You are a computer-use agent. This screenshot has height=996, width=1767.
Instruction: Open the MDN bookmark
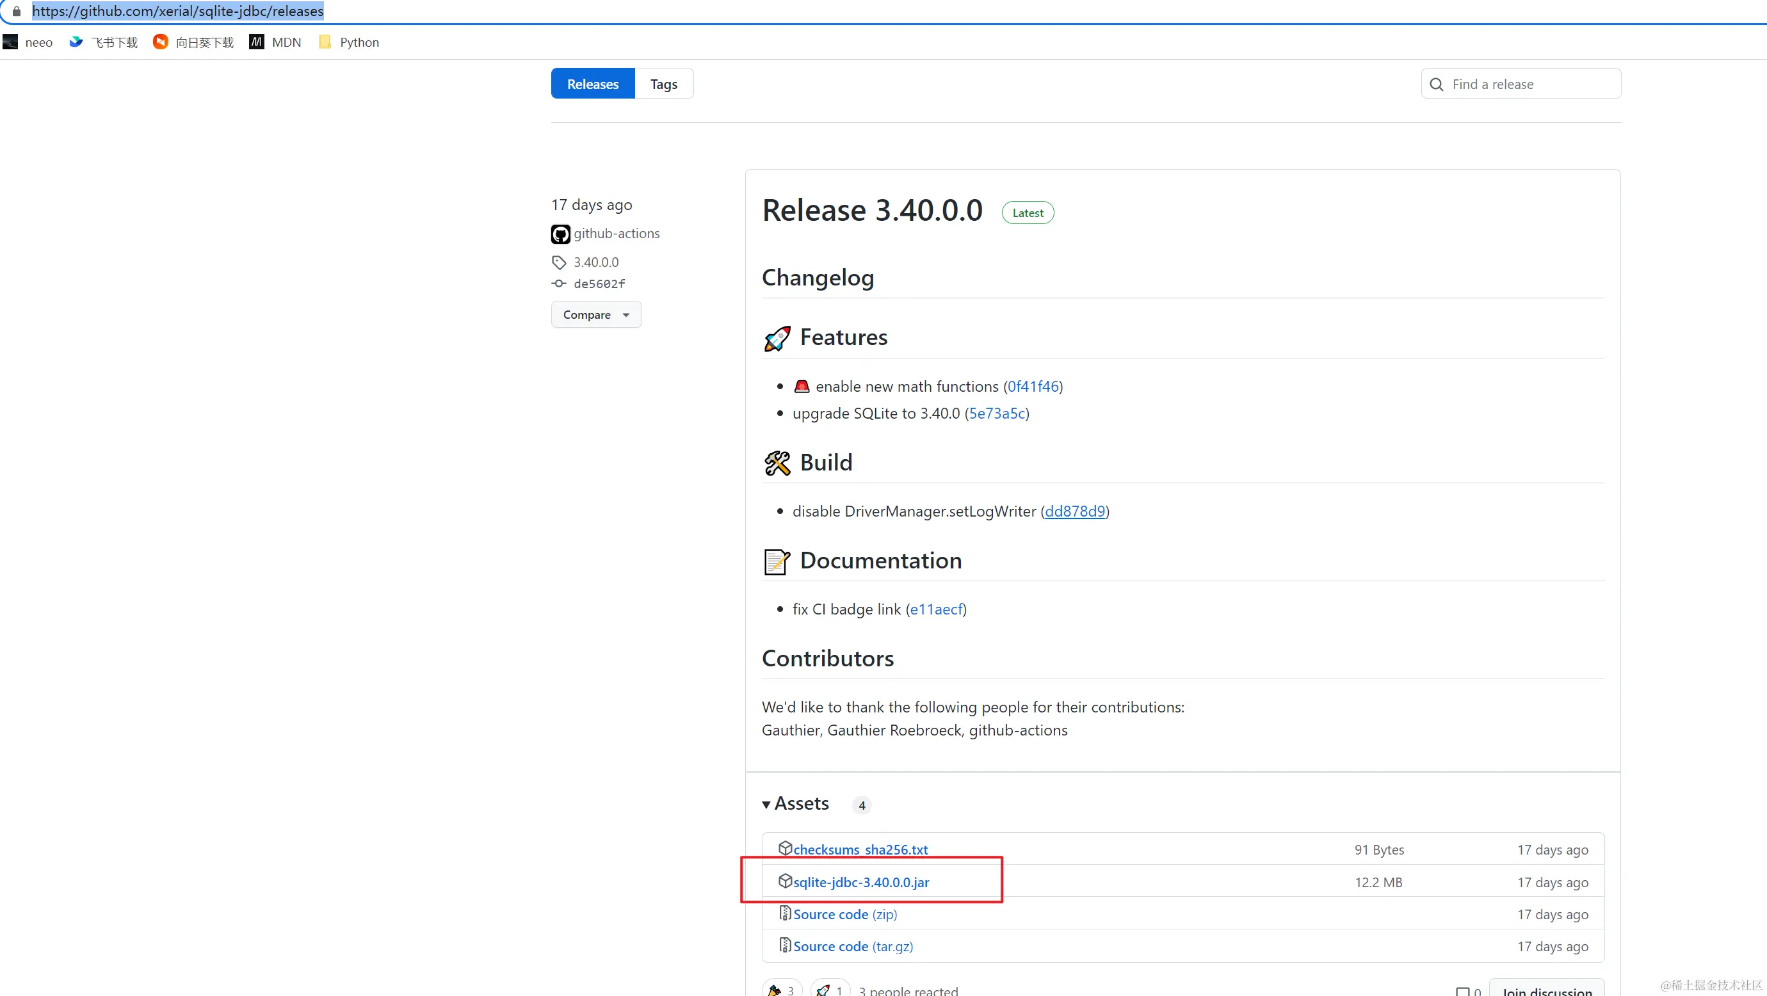click(275, 42)
